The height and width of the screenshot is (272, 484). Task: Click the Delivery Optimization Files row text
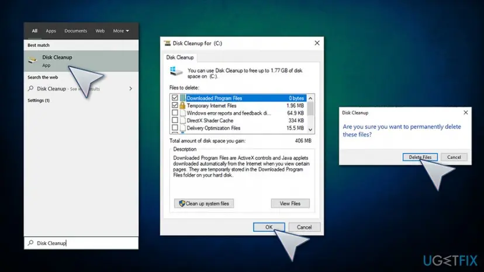tap(213, 128)
